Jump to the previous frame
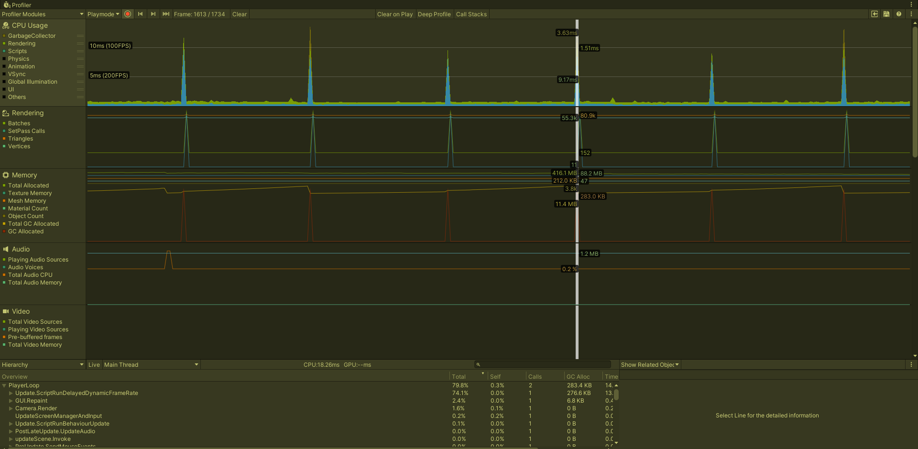Image resolution: width=918 pixels, height=449 pixels. 141,14
